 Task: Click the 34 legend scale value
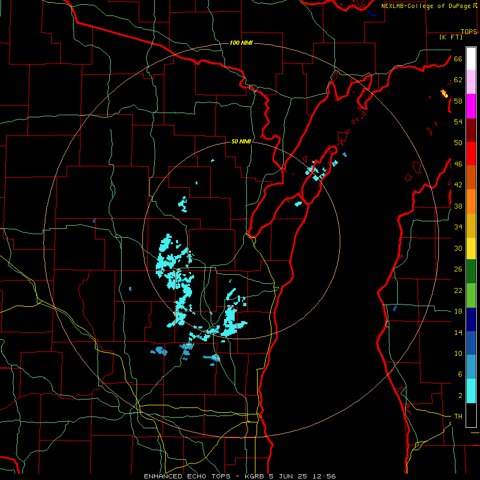[458, 227]
